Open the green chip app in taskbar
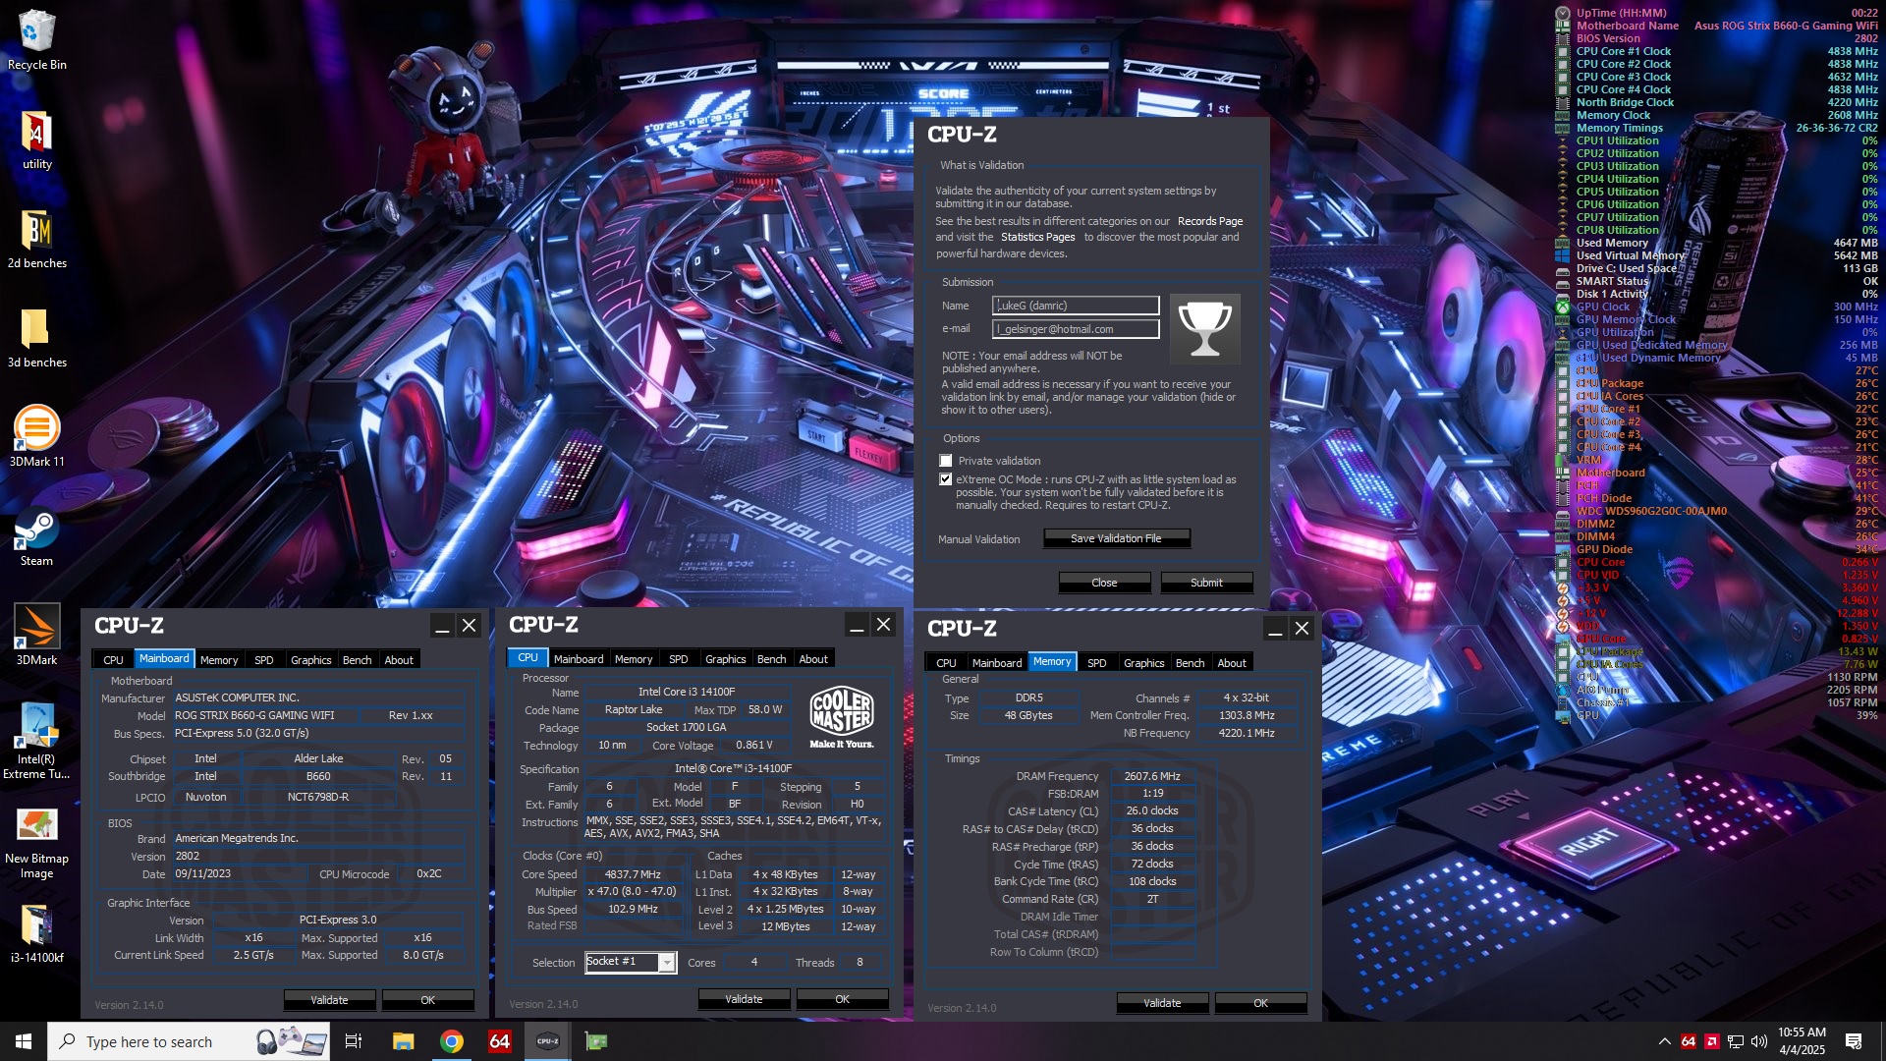This screenshot has height=1061, width=1886. point(596,1041)
